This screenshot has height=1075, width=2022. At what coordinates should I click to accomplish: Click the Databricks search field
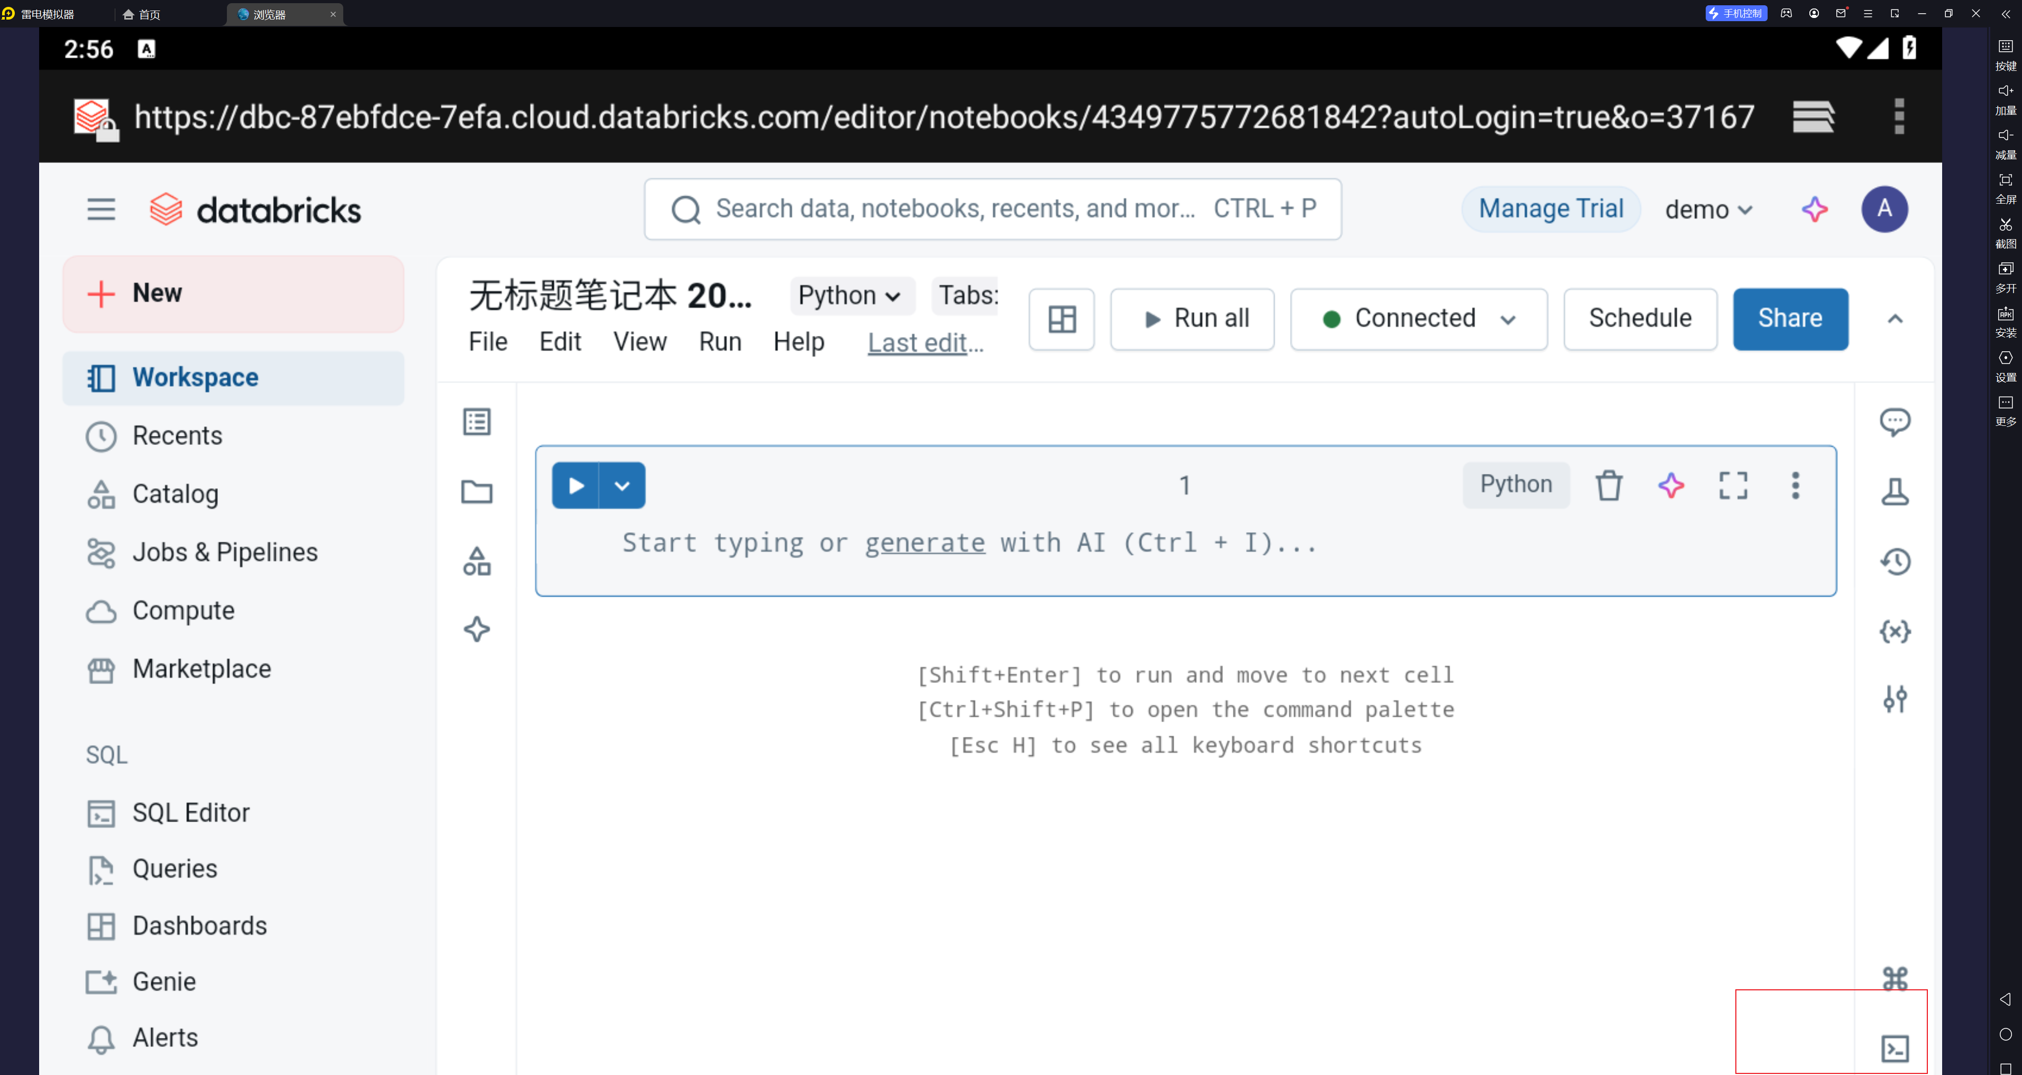[x=992, y=209]
